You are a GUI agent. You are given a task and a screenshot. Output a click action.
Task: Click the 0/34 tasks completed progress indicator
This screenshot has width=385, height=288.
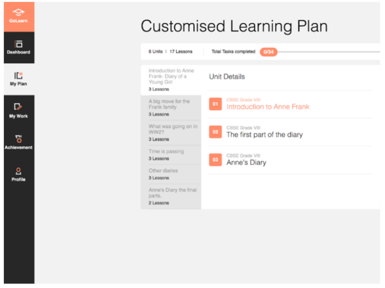pyautogui.click(x=268, y=51)
